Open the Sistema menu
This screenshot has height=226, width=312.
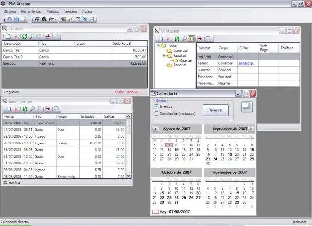10,12
